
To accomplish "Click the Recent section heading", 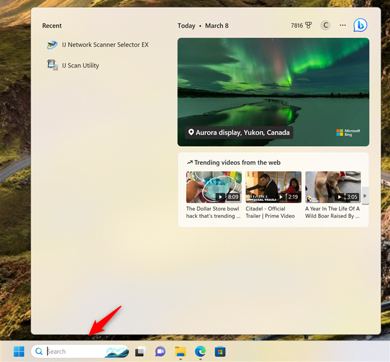I will coord(52,26).
